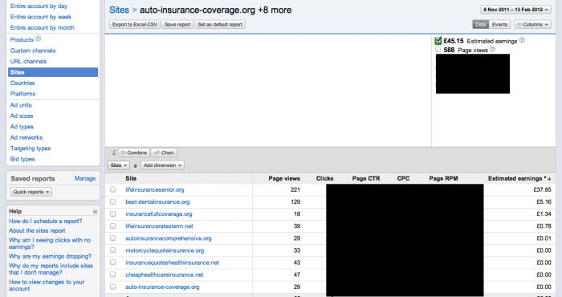Click help icon beside Estimated earnings
This screenshot has height=297, width=562.
coord(522,40)
